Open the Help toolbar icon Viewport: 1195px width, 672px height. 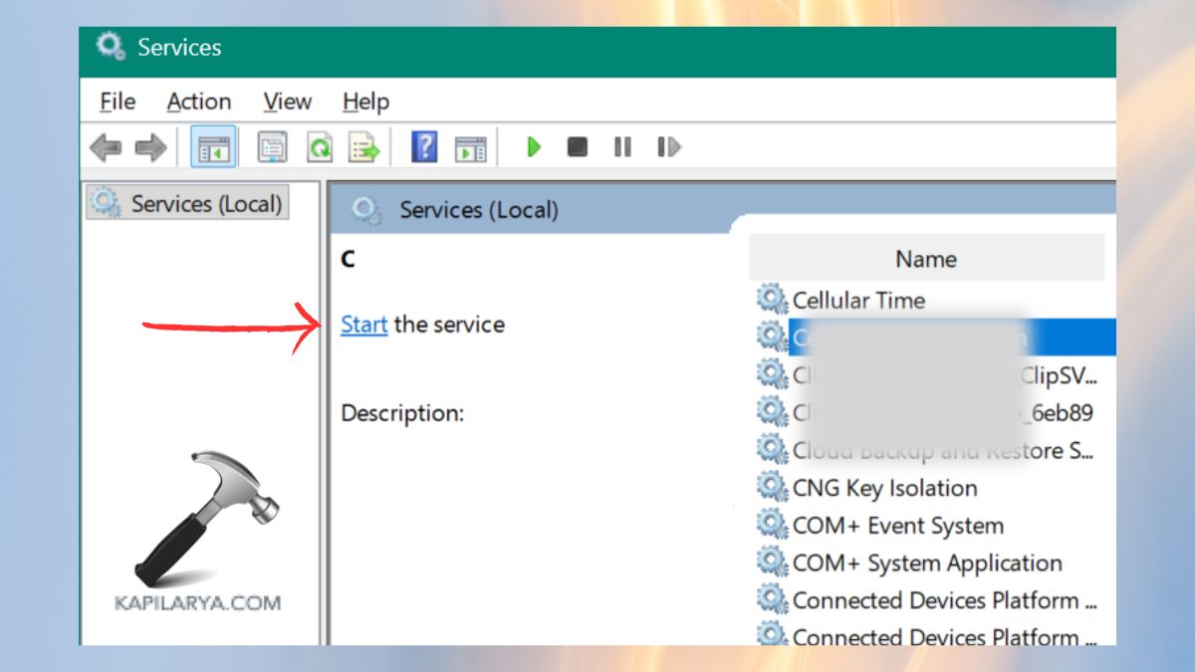point(424,148)
